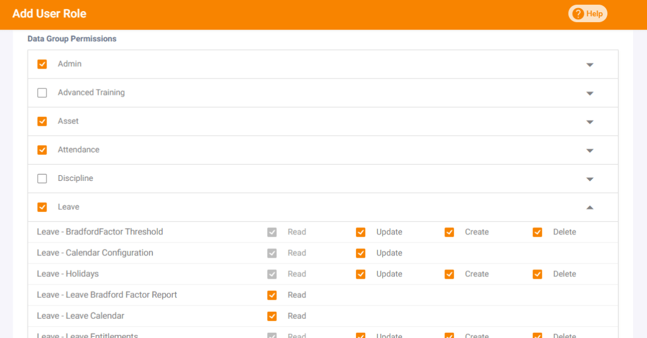Toggle Read for Leave Bradford Factor Report
The width and height of the screenshot is (647, 338).
(272, 295)
